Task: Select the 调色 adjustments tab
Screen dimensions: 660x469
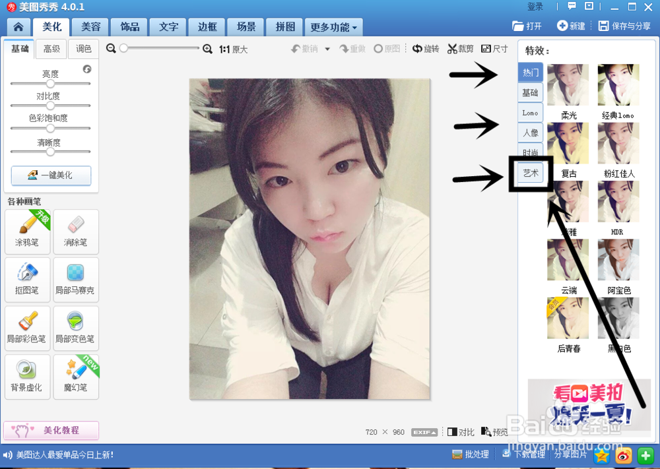Action: coord(83,49)
